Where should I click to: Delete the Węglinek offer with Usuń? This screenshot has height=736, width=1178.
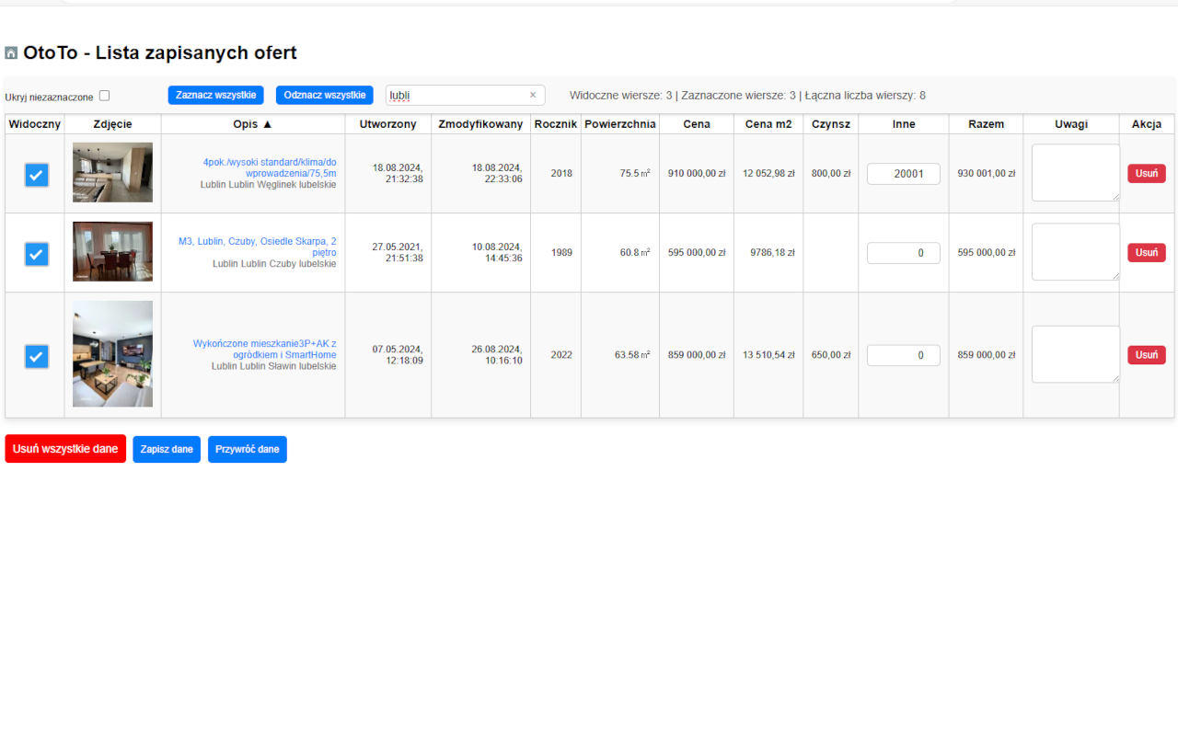tap(1147, 173)
